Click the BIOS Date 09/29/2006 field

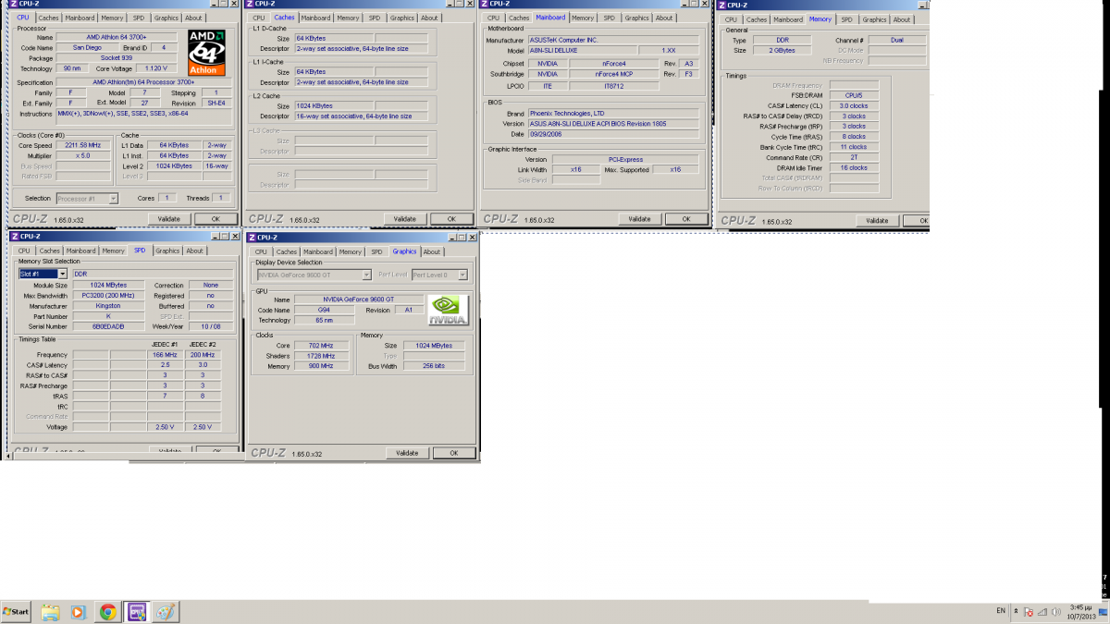point(612,134)
